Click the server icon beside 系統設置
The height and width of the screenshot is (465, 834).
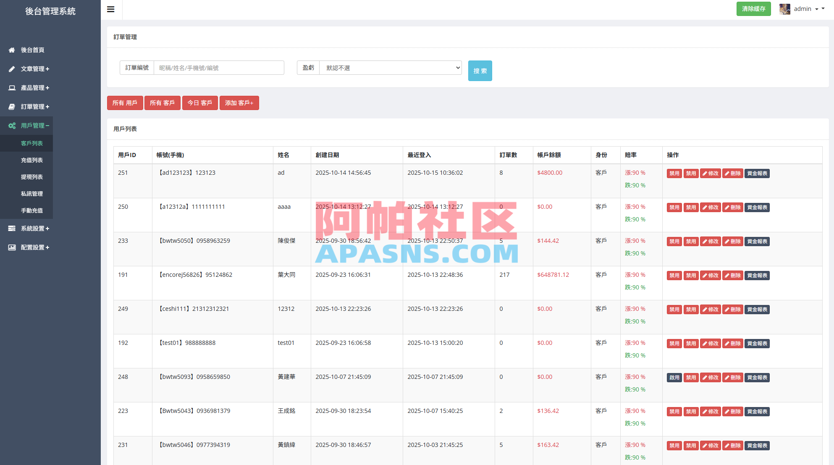(x=12, y=229)
